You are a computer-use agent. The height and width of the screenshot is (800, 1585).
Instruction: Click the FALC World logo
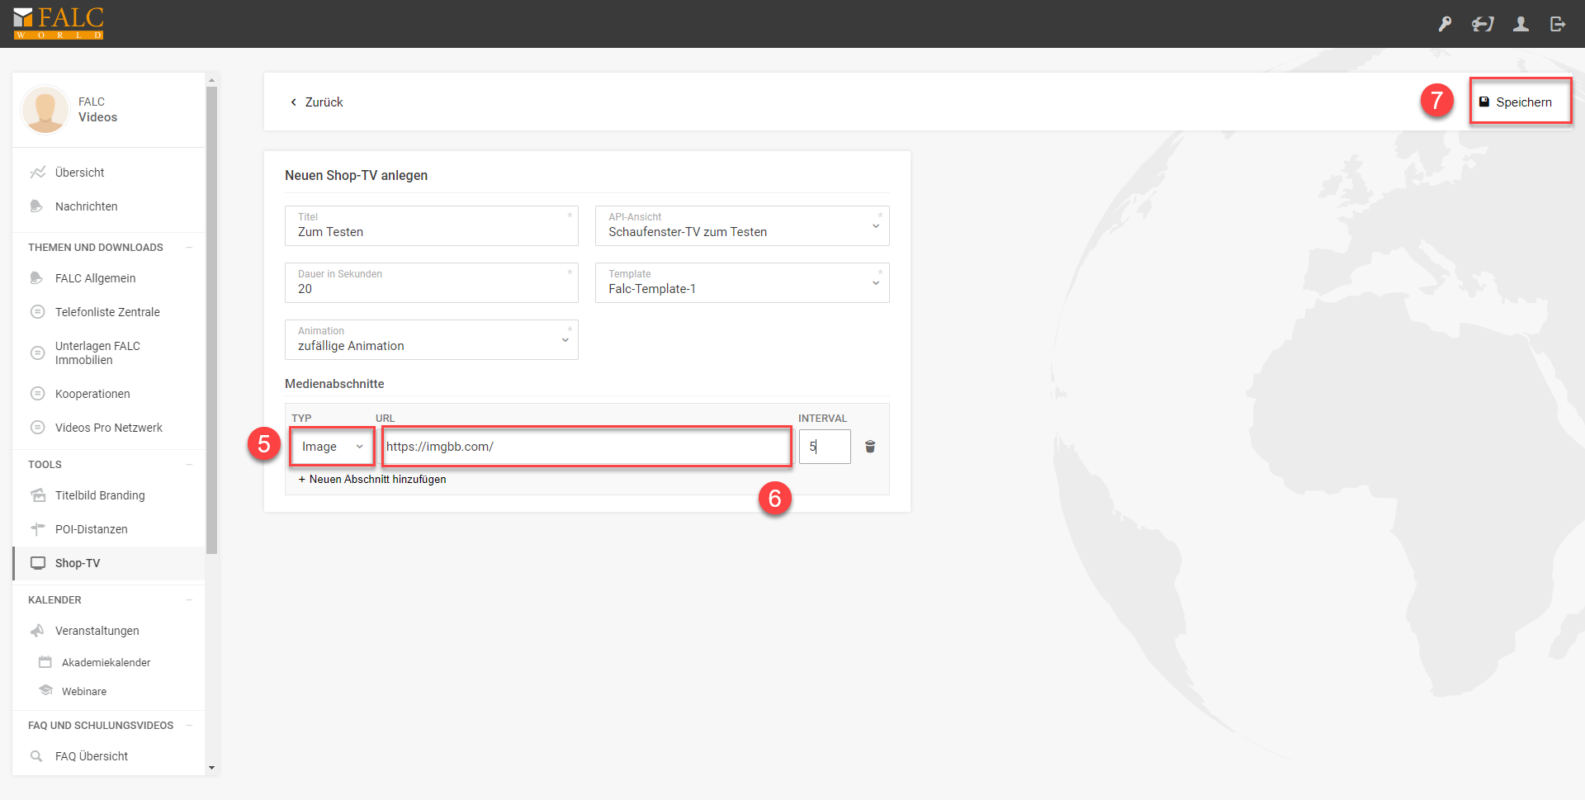pos(59,23)
